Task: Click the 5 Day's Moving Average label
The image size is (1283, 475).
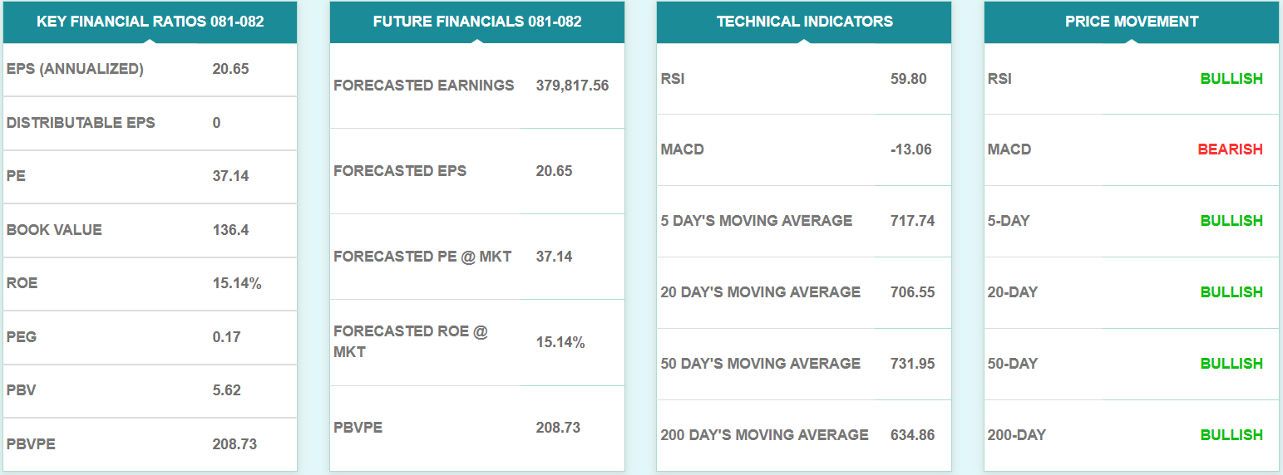Action: tap(756, 221)
